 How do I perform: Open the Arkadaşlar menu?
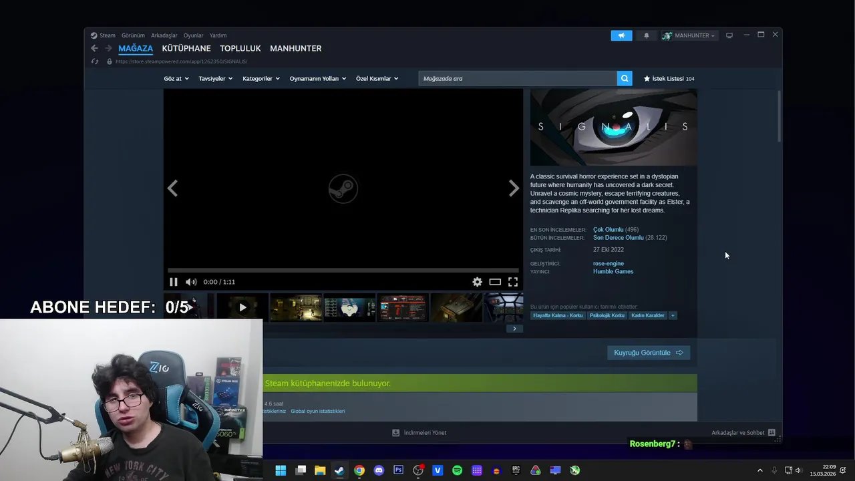point(164,35)
